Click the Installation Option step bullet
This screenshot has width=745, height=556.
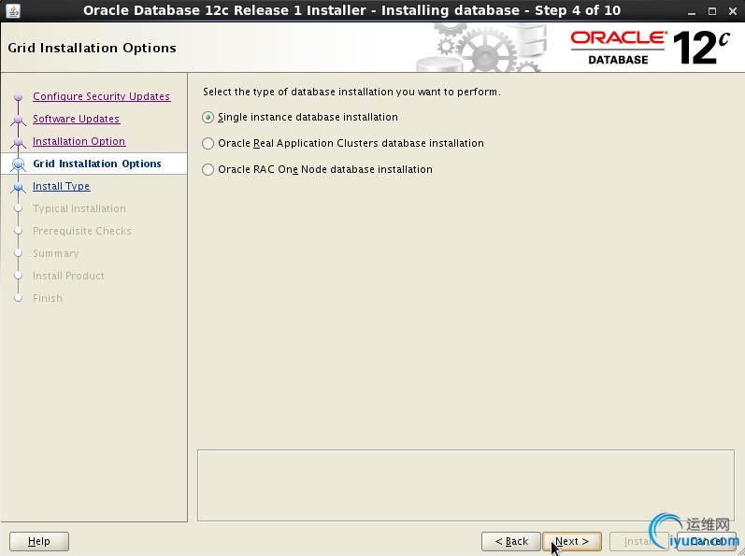coord(19,141)
